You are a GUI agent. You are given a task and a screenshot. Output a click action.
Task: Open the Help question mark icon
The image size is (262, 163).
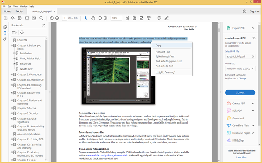coord(244,11)
